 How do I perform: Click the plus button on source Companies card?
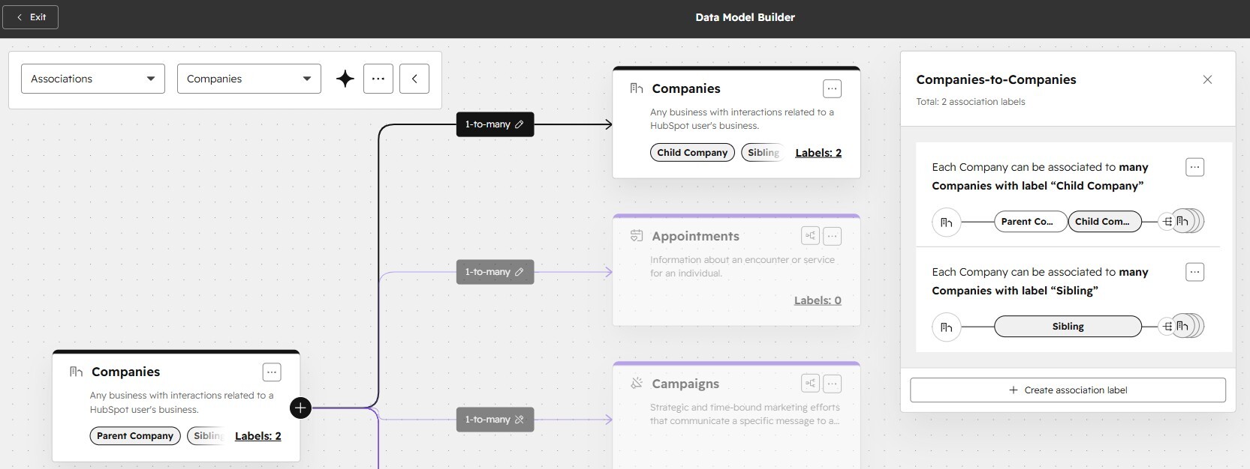(300, 408)
